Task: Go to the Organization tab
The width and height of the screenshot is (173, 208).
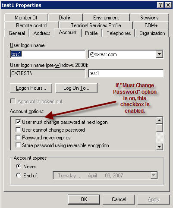Action: (152, 33)
